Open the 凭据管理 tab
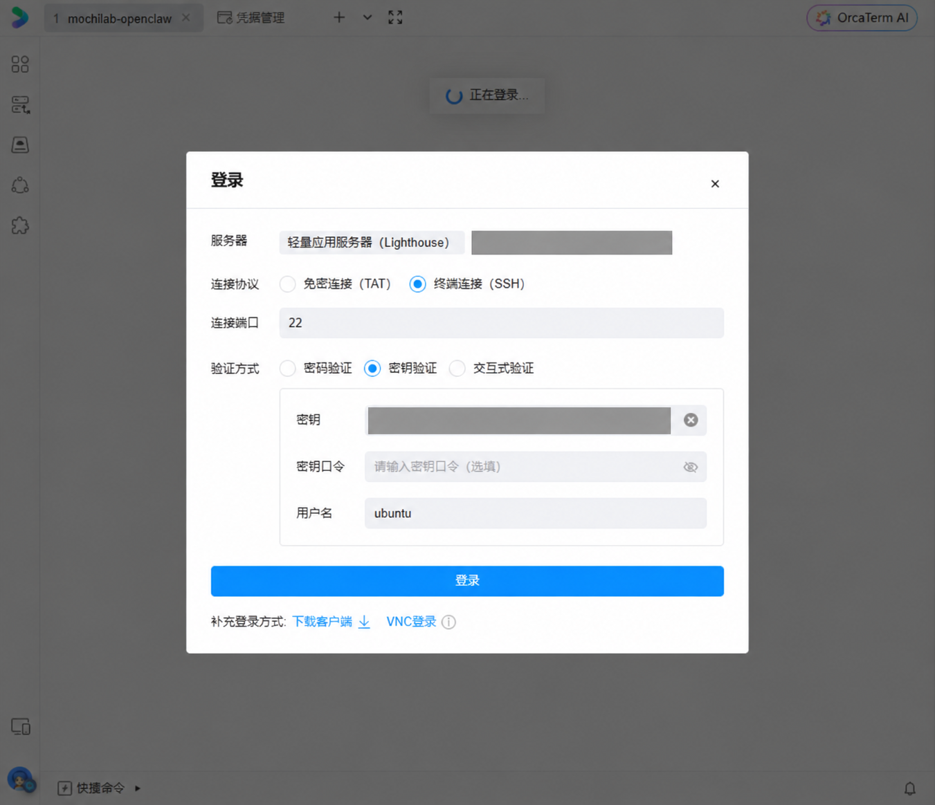 tap(251, 18)
